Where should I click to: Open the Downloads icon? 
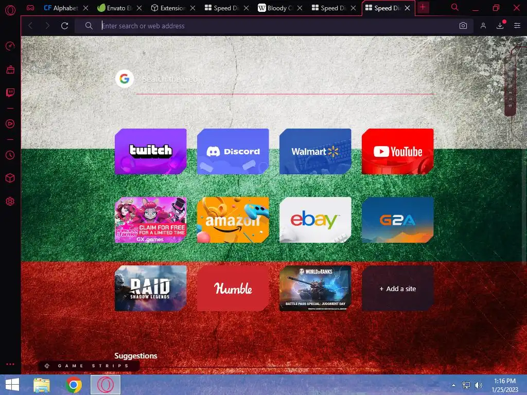coord(500,26)
